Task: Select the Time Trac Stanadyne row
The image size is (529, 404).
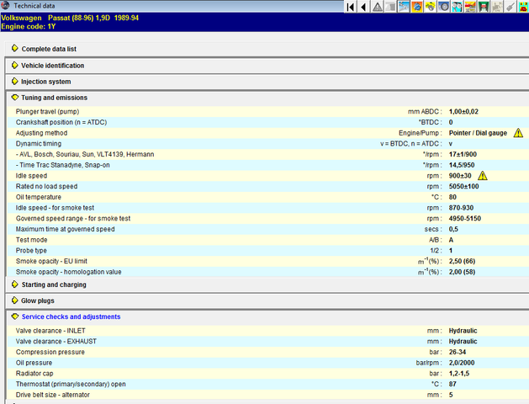Action: (x=268, y=165)
